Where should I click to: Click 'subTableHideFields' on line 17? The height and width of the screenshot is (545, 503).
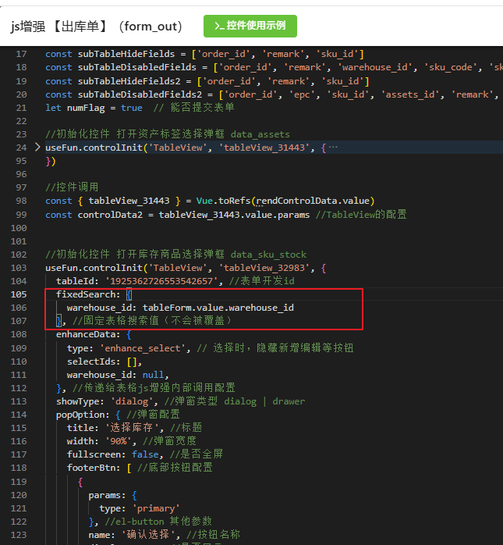click(x=126, y=54)
